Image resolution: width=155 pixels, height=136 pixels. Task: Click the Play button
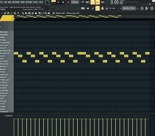point(58,2)
